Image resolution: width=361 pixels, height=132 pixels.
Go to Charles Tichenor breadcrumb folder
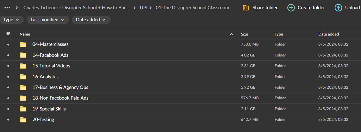(x=76, y=8)
